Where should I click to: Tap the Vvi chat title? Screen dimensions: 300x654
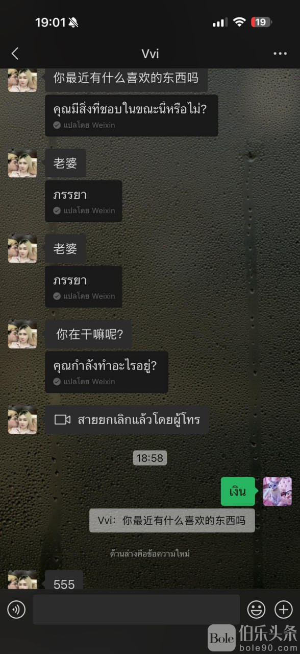pyautogui.click(x=150, y=54)
